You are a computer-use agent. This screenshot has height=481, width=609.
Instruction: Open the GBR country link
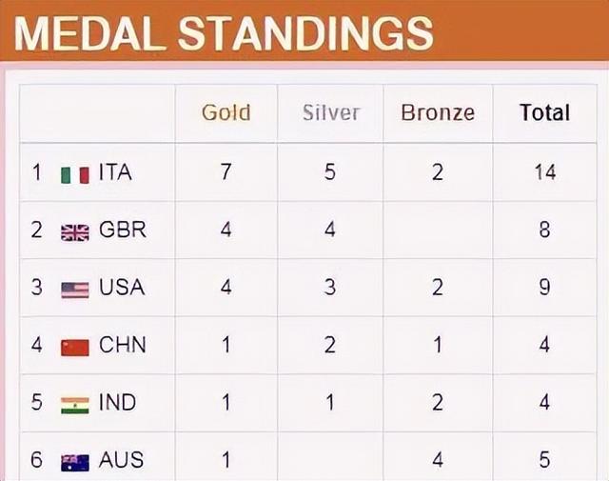pyautogui.click(x=123, y=230)
